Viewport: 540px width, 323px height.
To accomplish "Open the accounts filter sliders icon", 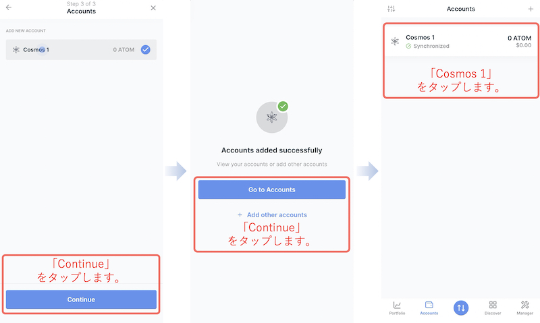I will click(x=391, y=9).
